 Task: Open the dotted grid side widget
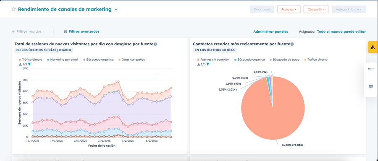[x=371, y=69]
